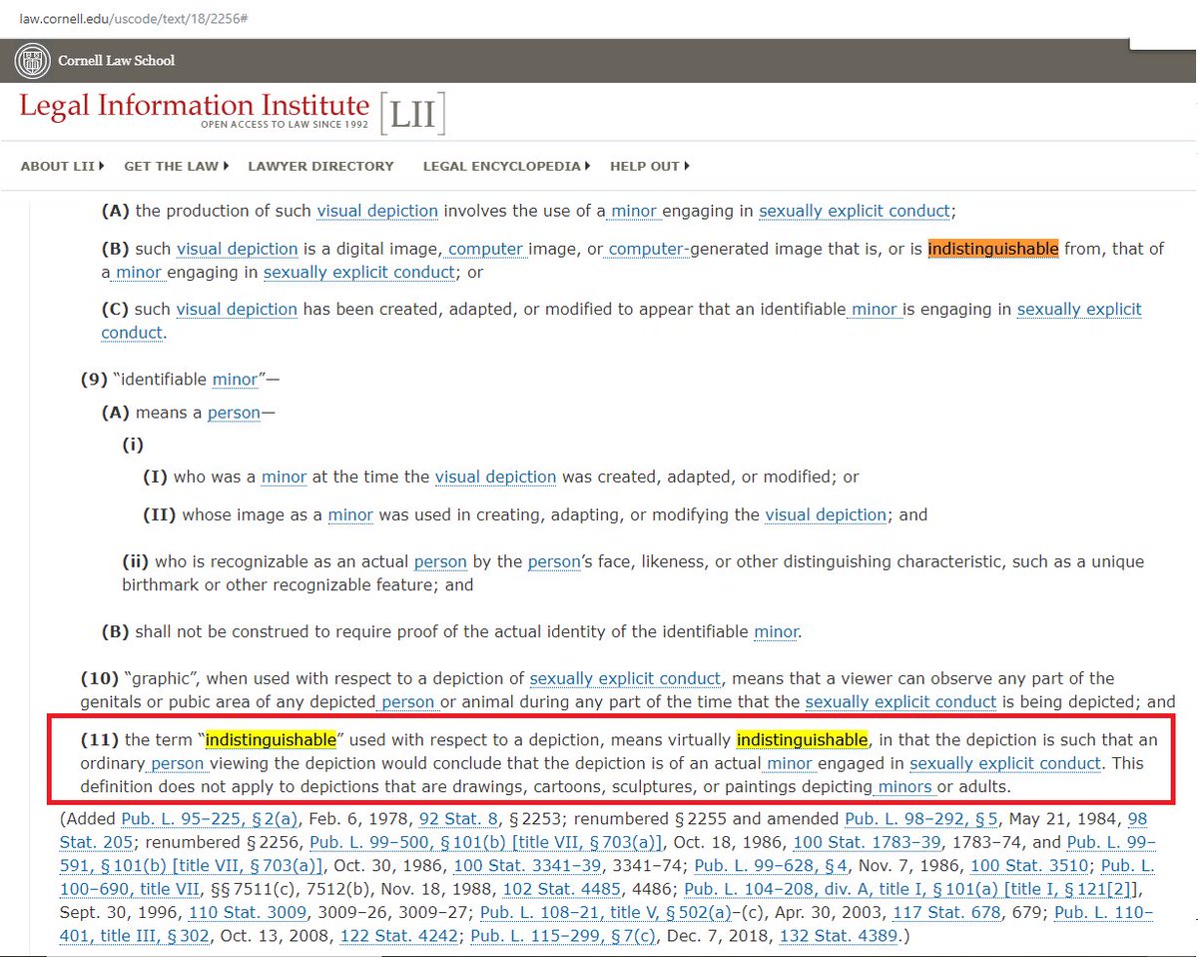Click the LII bracket logo
Image resolution: width=1198 pixels, height=957 pixels.
412,114
